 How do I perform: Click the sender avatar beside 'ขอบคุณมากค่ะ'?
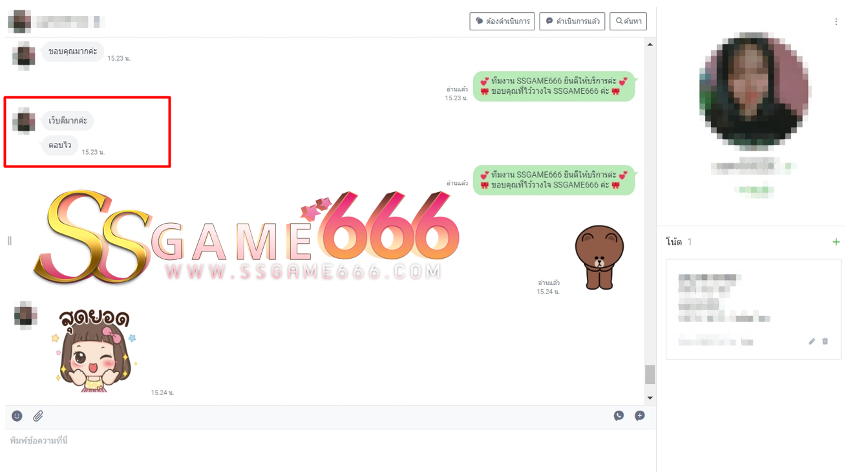(25, 55)
